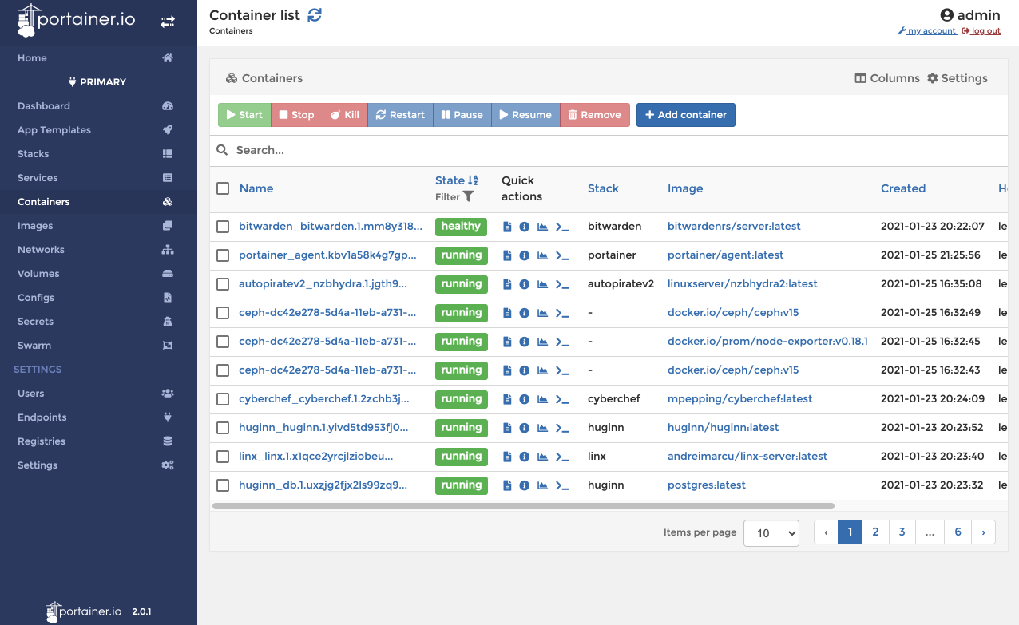Go to page 3 of containers
Screen dimensions: 1019x625
point(902,532)
